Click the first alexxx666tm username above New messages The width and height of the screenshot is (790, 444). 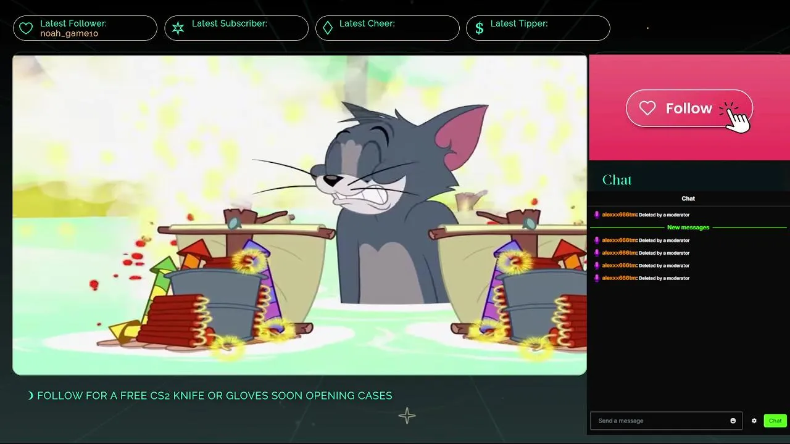tap(619, 215)
